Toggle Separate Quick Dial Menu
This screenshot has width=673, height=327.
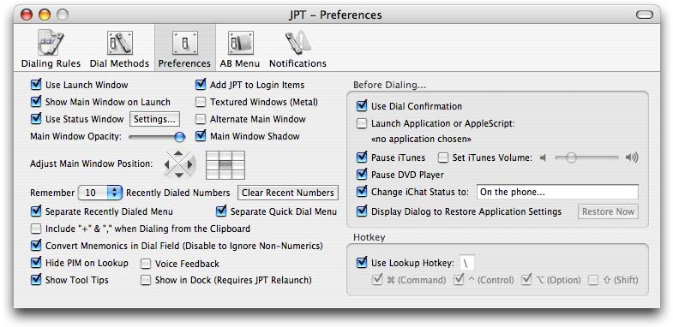pos(221,211)
